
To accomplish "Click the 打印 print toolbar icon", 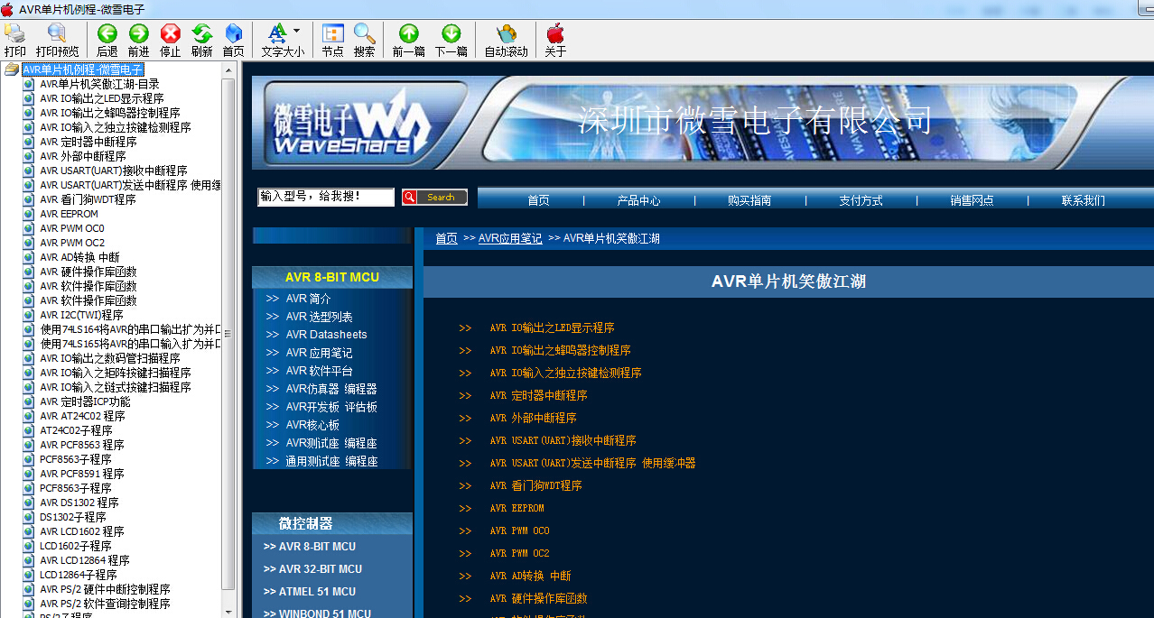I will [x=15, y=33].
